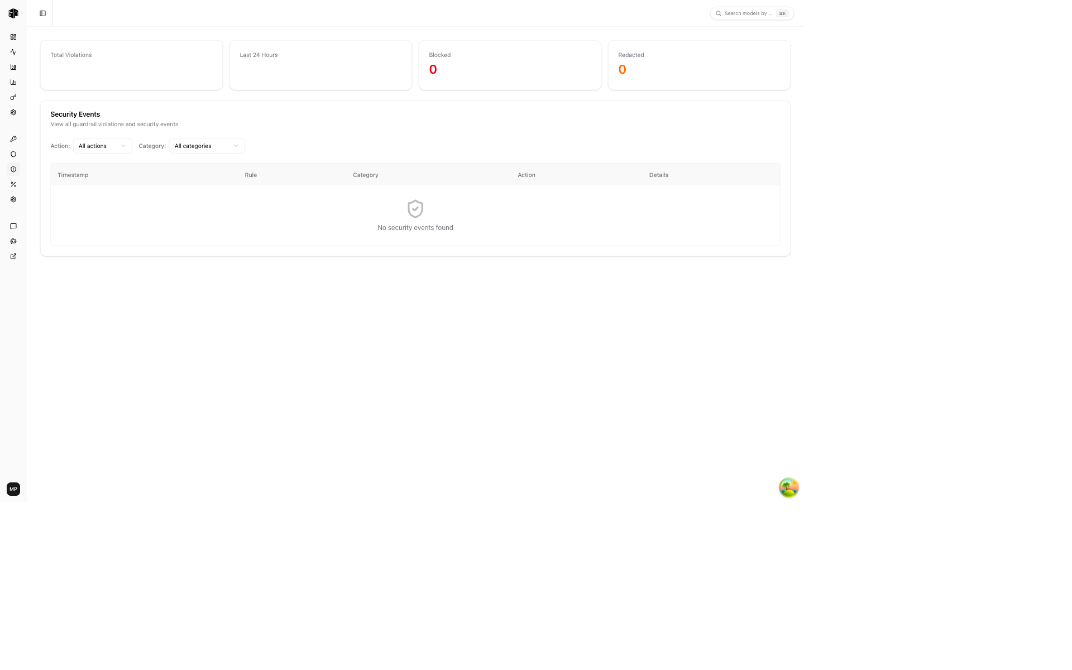The image size is (1072, 670).
Task: Open the activity pulse icon
Action: (13, 52)
